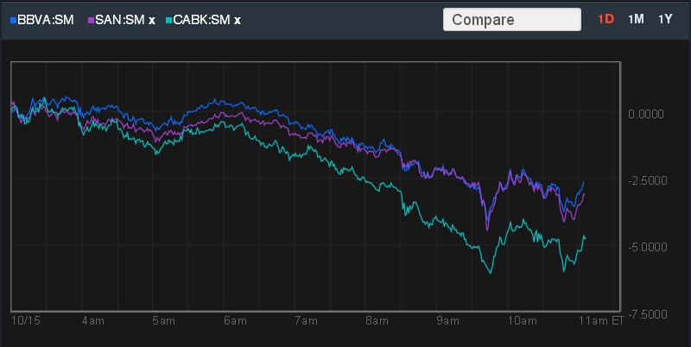Click the 11am ET axis label
Screen dimensions: 691x347
(x=599, y=321)
